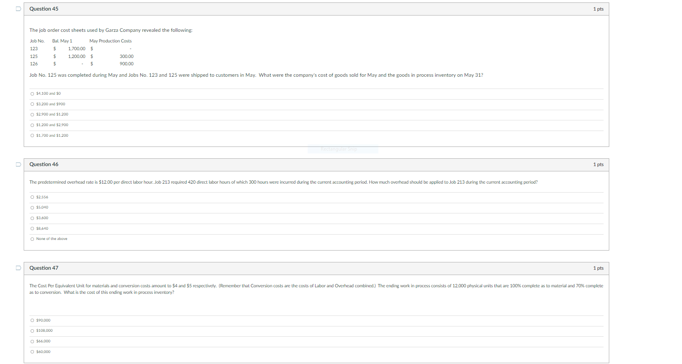682x364 pixels.
Task: Choose None of the above
Action: pyautogui.click(x=32, y=239)
